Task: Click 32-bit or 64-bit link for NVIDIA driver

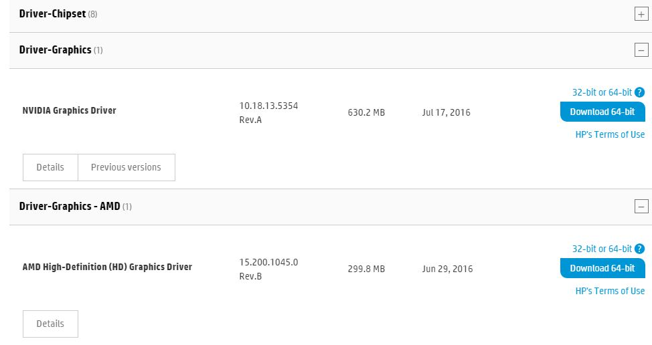Action: click(602, 92)
